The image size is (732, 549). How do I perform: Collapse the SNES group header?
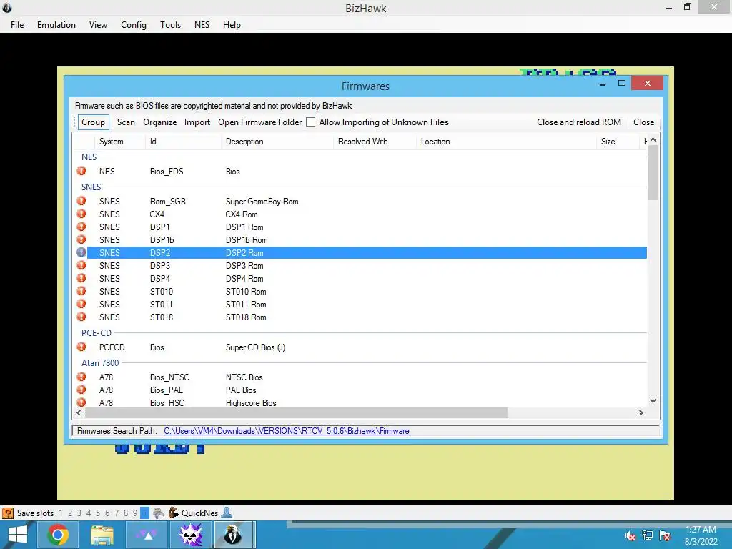pyautogui.click(x=91, y=187)
